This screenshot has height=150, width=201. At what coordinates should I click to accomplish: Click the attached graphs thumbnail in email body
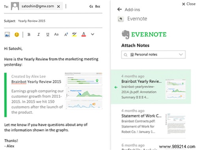click(84, 91)
